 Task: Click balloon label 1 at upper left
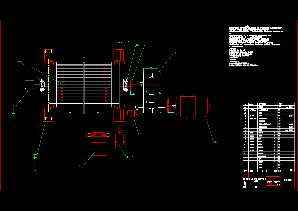(x=19, y=61)
